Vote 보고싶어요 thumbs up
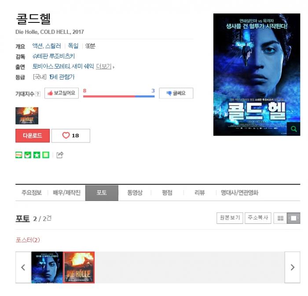The width and height of the screenshot is (308, 296). [62, 93]
